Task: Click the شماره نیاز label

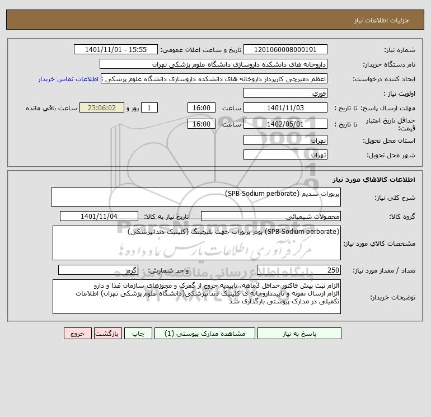Action: (400, 50)
